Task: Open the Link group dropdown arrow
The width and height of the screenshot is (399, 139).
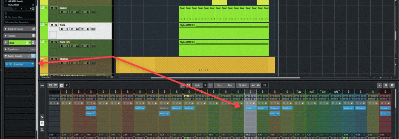Action: pos(205,85)
